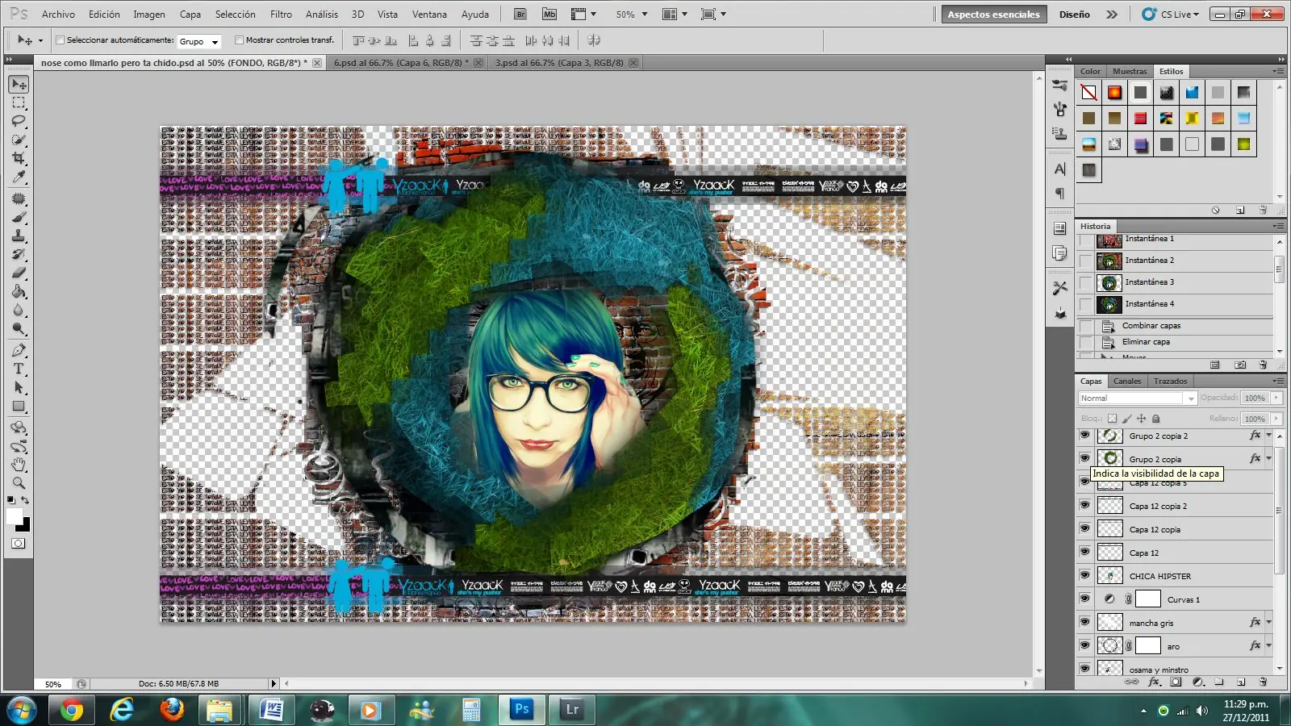Select the Eyedropper tool

[19, 177]
